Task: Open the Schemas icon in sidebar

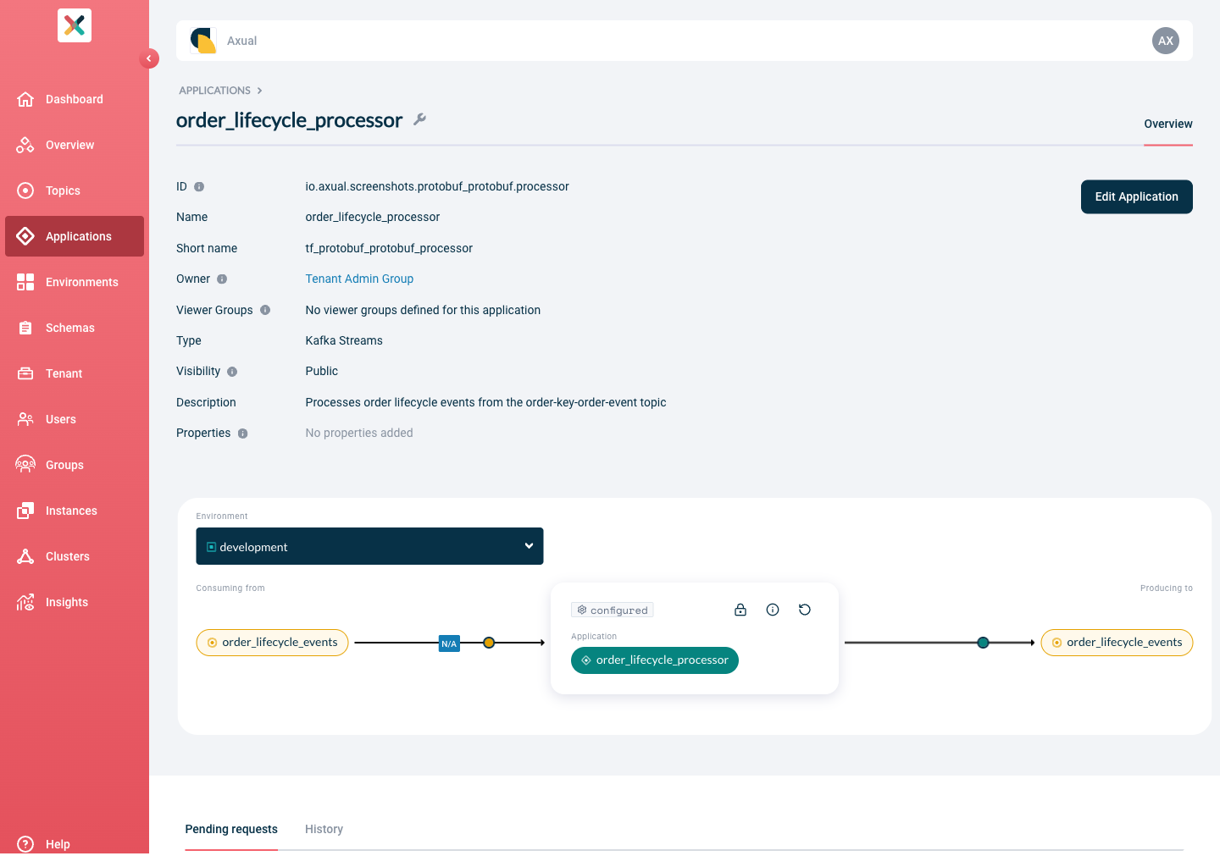Action: click(25, 328)
